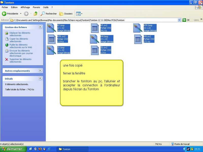Image resolution: width=203 pixels, height=152 pixels.
Task: Click the move items folder icon
Action: pos(7,33)
